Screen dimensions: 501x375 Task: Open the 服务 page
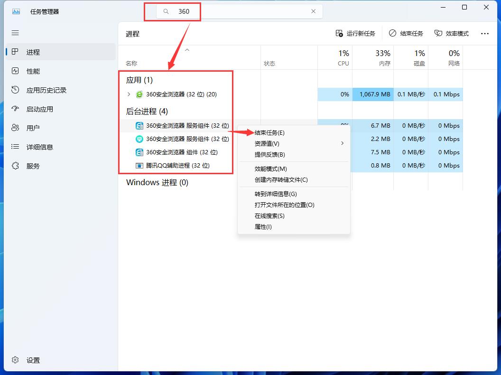pyautogui.click(x=61, y=166)
